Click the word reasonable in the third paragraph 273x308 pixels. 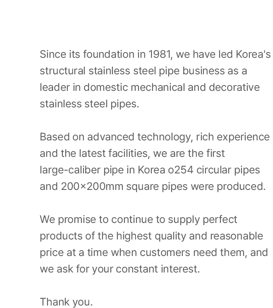236,236
